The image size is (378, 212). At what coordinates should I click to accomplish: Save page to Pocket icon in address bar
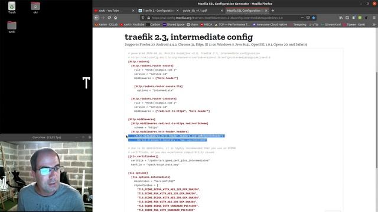click(308, 18)
